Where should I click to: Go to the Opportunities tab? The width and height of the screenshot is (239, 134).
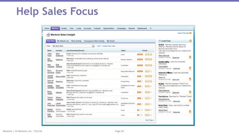(x=109, y=28)
